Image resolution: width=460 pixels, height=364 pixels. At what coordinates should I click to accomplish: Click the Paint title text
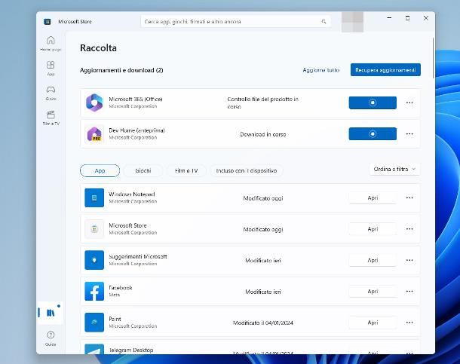pos(115,319)
